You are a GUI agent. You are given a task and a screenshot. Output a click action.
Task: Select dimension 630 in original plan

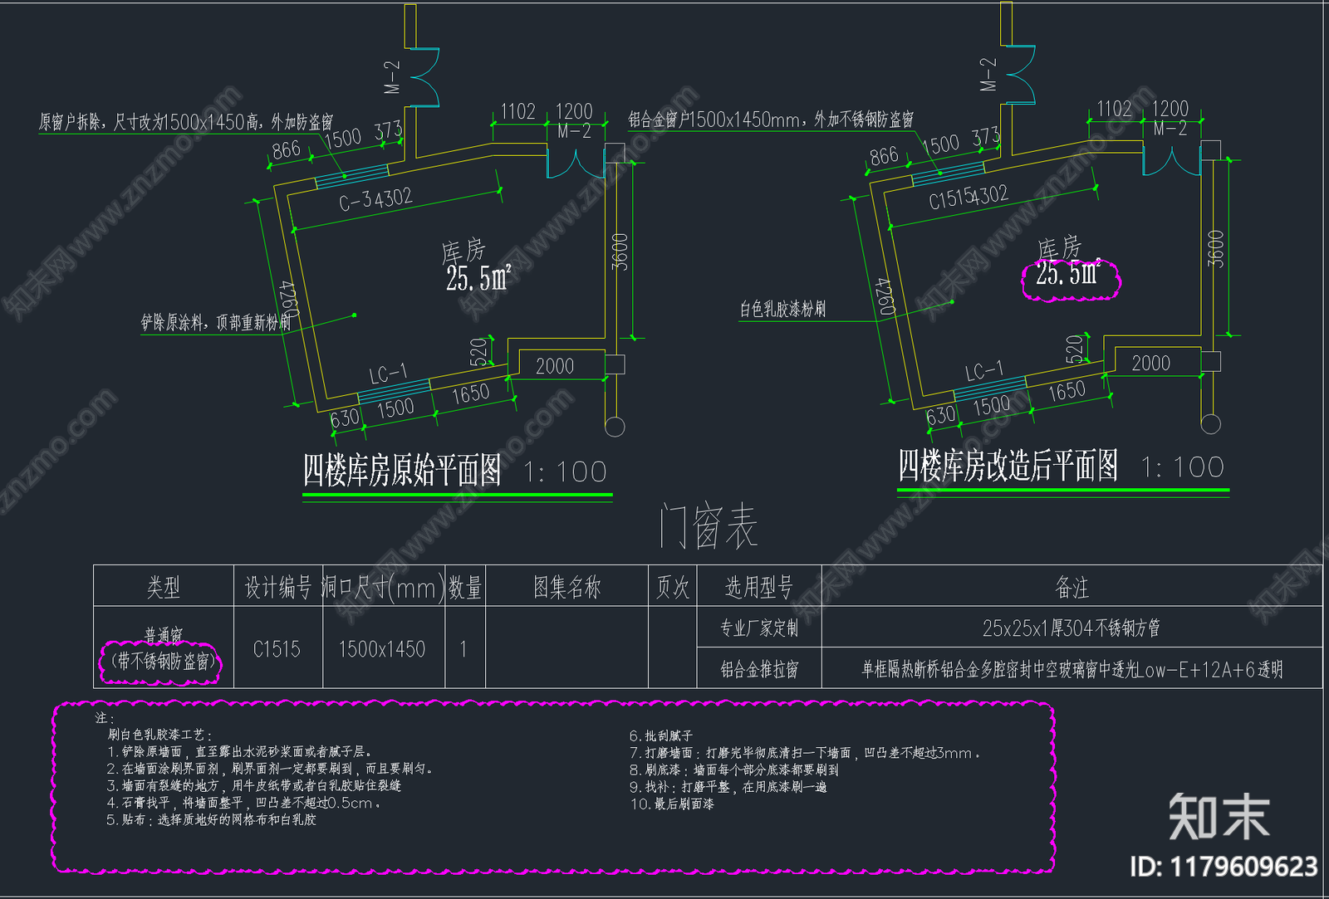click(345, 418)
